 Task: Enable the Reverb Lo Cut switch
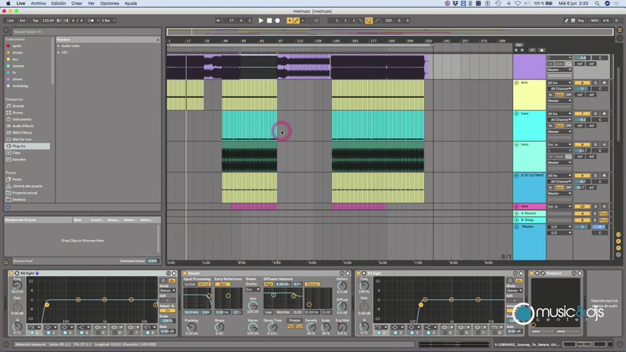190,284
